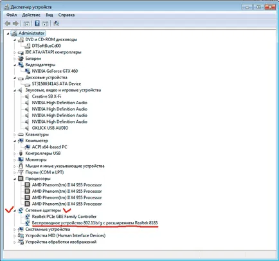The width and height of the screenshot is (279, 261).
Task: Open the Файл menu
Action: click(12, 15)
